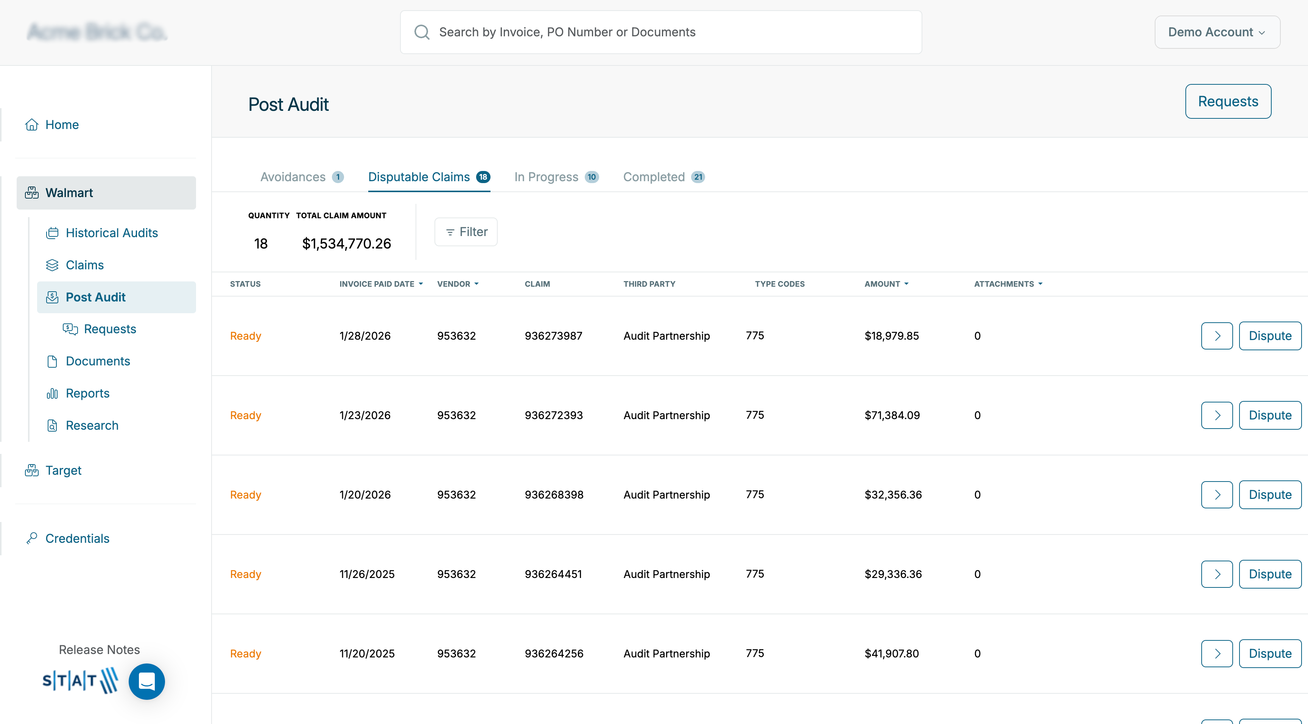Sort by Invoice Paid Date
This screenshot has width=1308, height=724.
(x=380, y=284)
